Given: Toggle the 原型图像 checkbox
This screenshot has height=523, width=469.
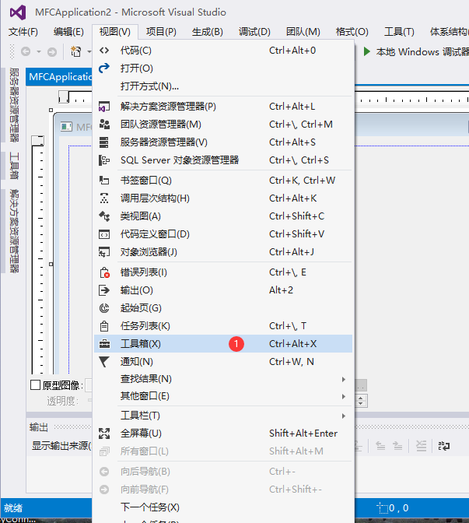Looking at the screenshot, I should pos(35,385).
